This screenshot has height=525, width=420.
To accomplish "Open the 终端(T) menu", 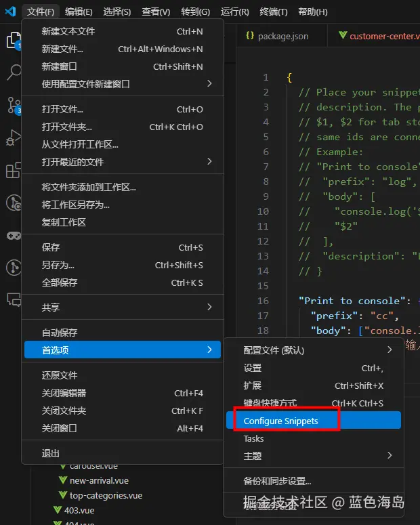I will (274, 12).
